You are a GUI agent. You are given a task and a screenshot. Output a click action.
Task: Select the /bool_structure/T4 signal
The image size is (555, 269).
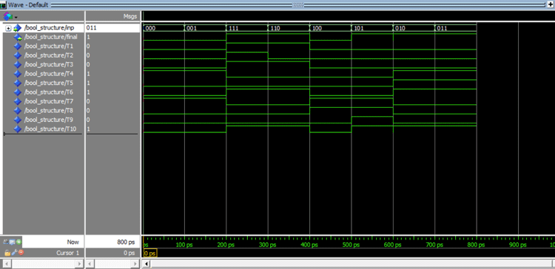pyautogui.click(x=49, y=74)
